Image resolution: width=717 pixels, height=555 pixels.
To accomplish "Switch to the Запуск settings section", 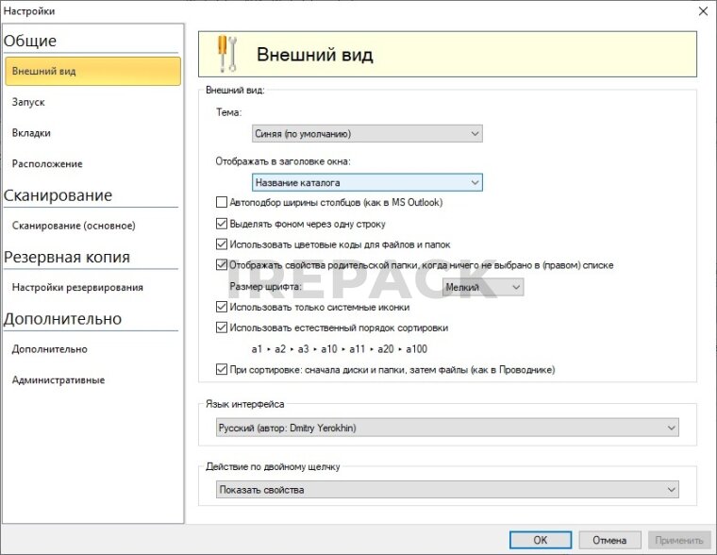I will coord(28,102).
